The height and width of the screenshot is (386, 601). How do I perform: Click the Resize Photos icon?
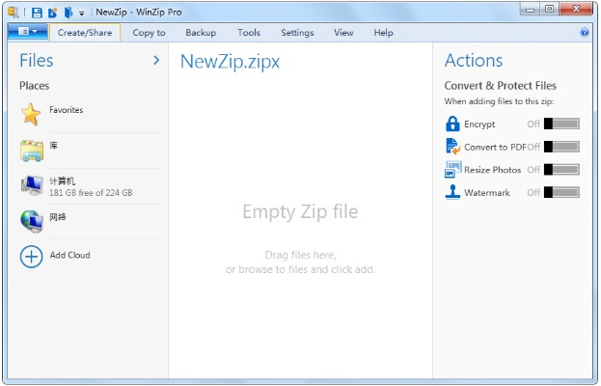pos(452,170)
